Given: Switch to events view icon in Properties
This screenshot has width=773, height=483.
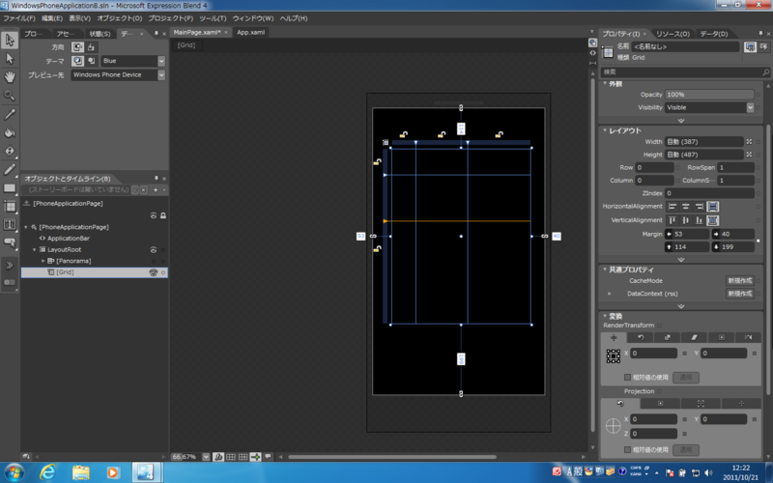Looking at the screenshot, I should tap(763, 46).
